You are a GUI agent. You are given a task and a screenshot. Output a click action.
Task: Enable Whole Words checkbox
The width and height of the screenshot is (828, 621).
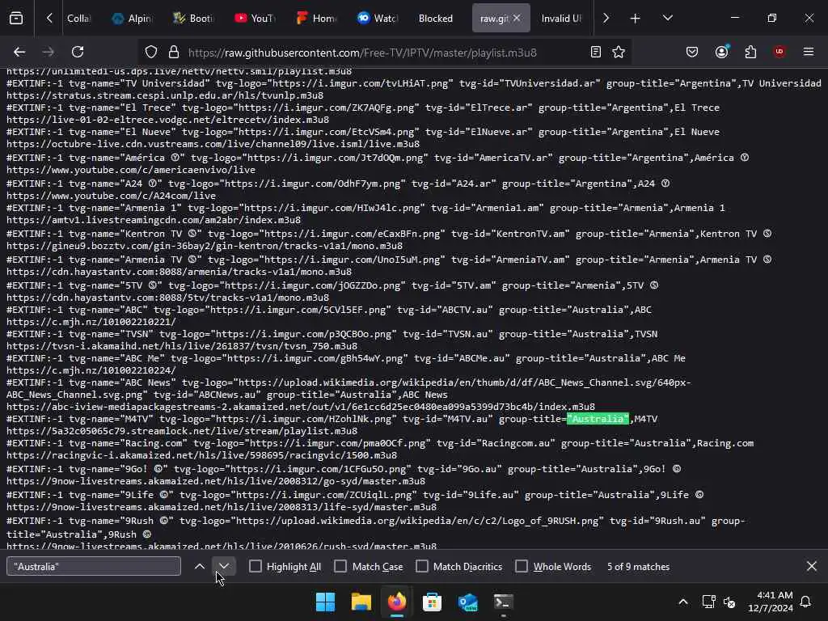tap(522, 566)
